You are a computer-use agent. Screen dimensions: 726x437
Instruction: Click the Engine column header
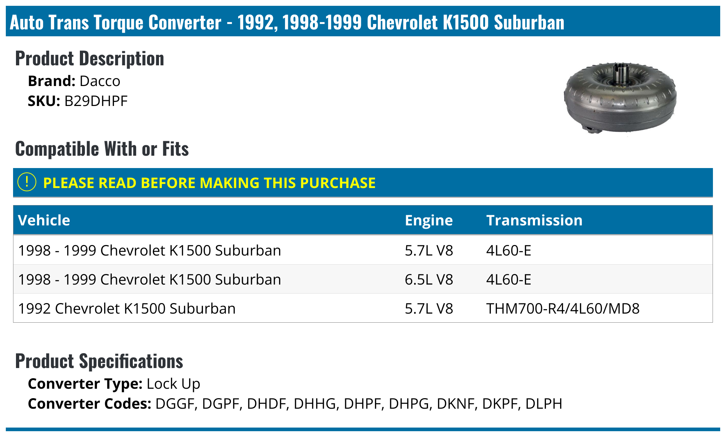click(429, 220)
